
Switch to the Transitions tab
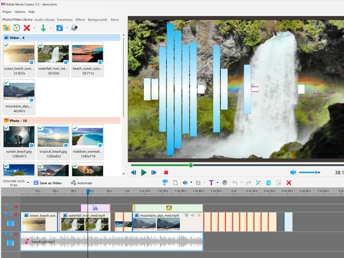point(64,19)
